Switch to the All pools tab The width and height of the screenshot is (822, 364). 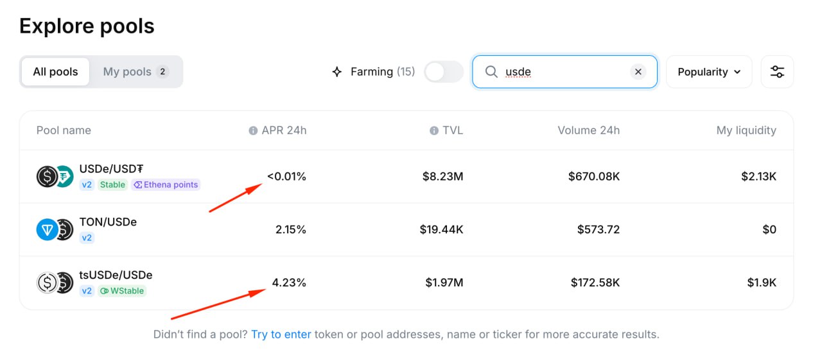pyautogui.click(x=56, y=72)
